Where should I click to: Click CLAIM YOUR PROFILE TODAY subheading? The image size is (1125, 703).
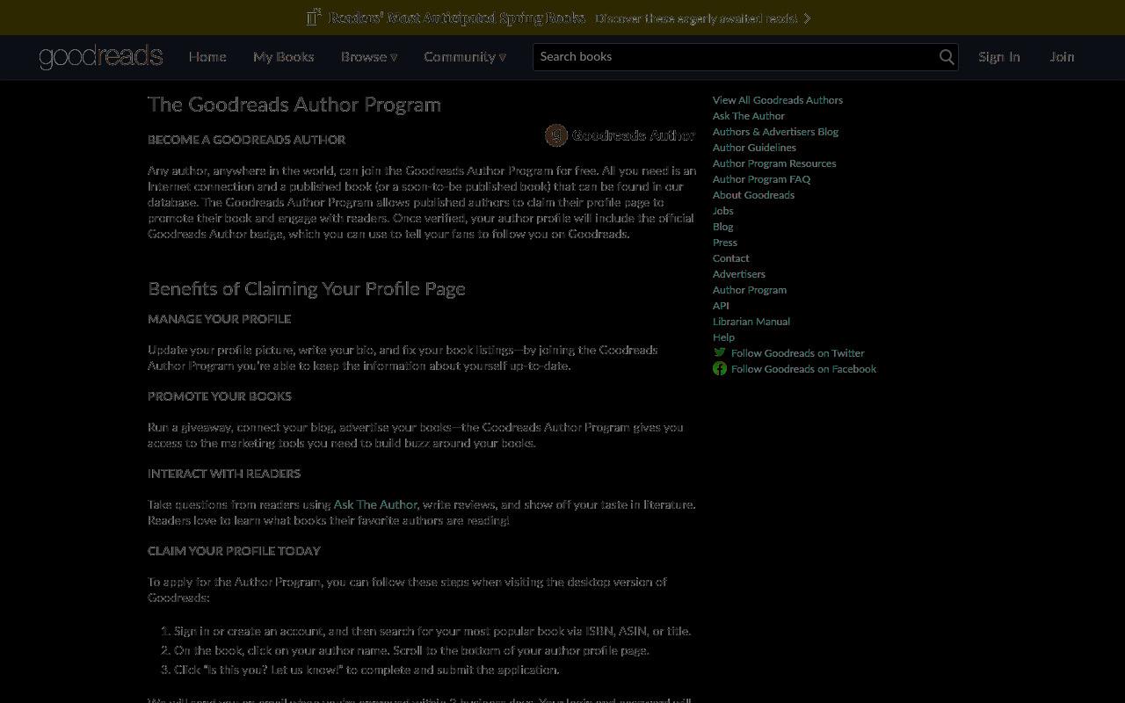tap(234, 551)
